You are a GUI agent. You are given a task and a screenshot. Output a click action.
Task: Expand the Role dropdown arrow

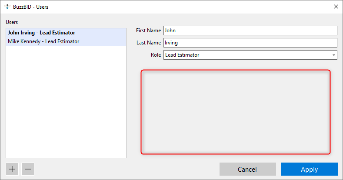pyautogui.click(x=333, y=55)
